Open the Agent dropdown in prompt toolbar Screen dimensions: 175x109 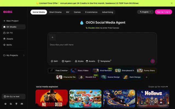[67, 61]
